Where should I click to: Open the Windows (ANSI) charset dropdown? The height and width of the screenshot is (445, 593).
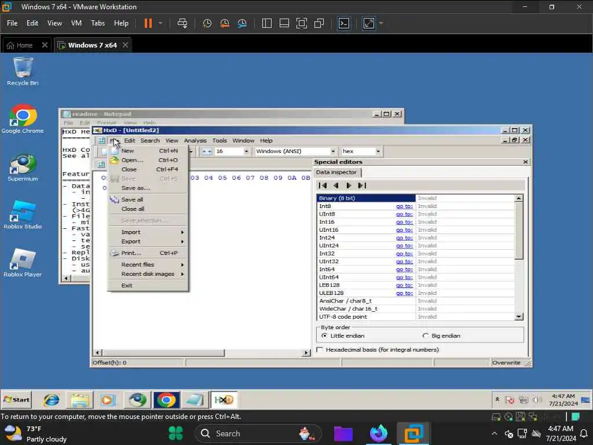pyautogui.click(x=333, y=151)
